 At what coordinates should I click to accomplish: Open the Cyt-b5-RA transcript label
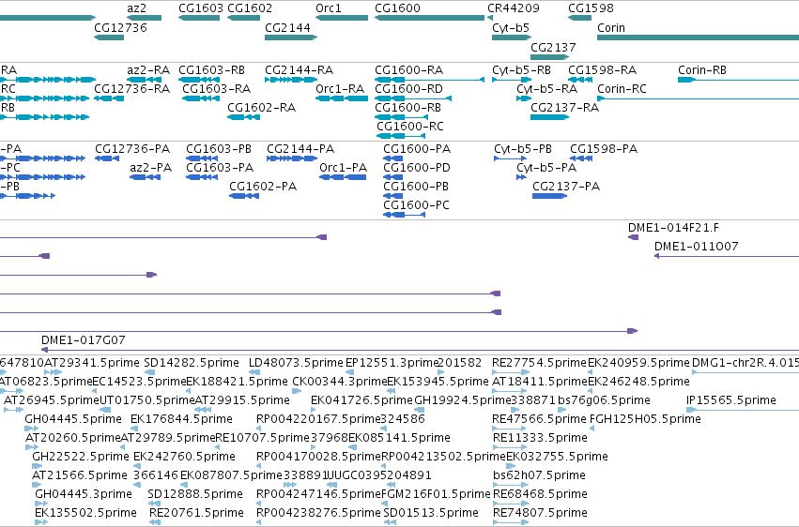pyautogui.click(x=546, y=88)
